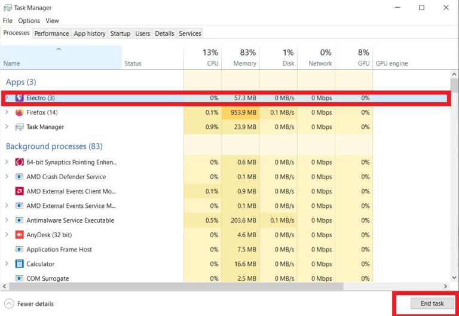Switch to the App history tab
459x316 pixels.
point(90,33)
